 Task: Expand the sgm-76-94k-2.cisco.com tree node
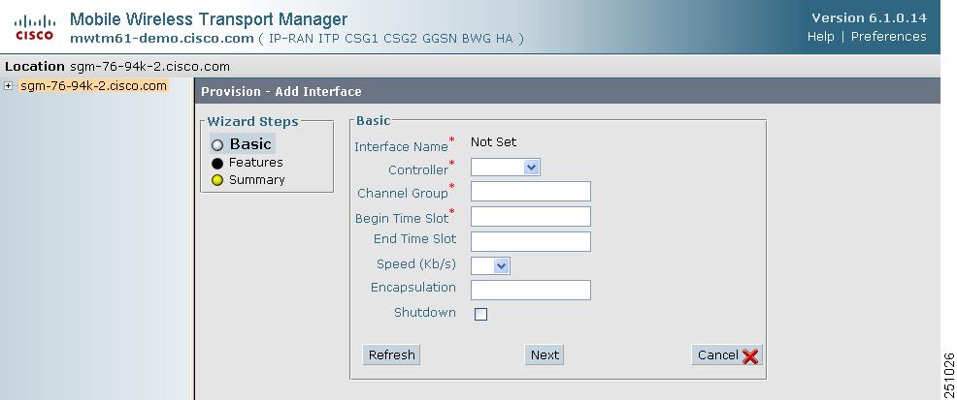click(8, 86)
